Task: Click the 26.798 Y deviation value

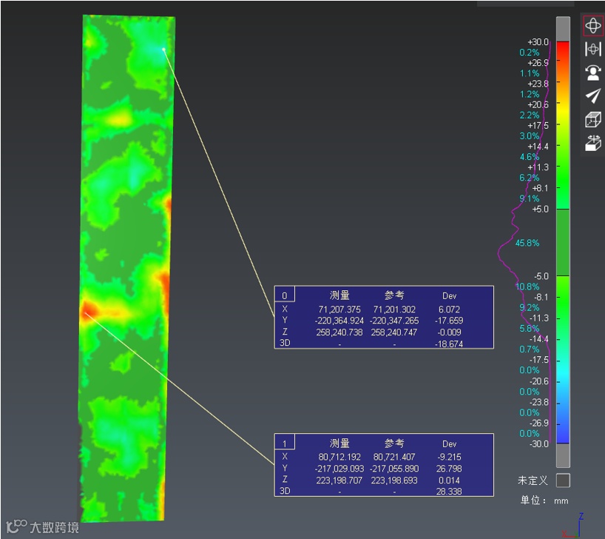Action: (449, 468)
